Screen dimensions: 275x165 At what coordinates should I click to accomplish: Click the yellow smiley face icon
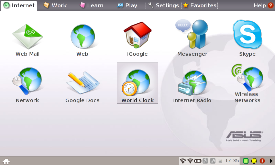point(254,161)
